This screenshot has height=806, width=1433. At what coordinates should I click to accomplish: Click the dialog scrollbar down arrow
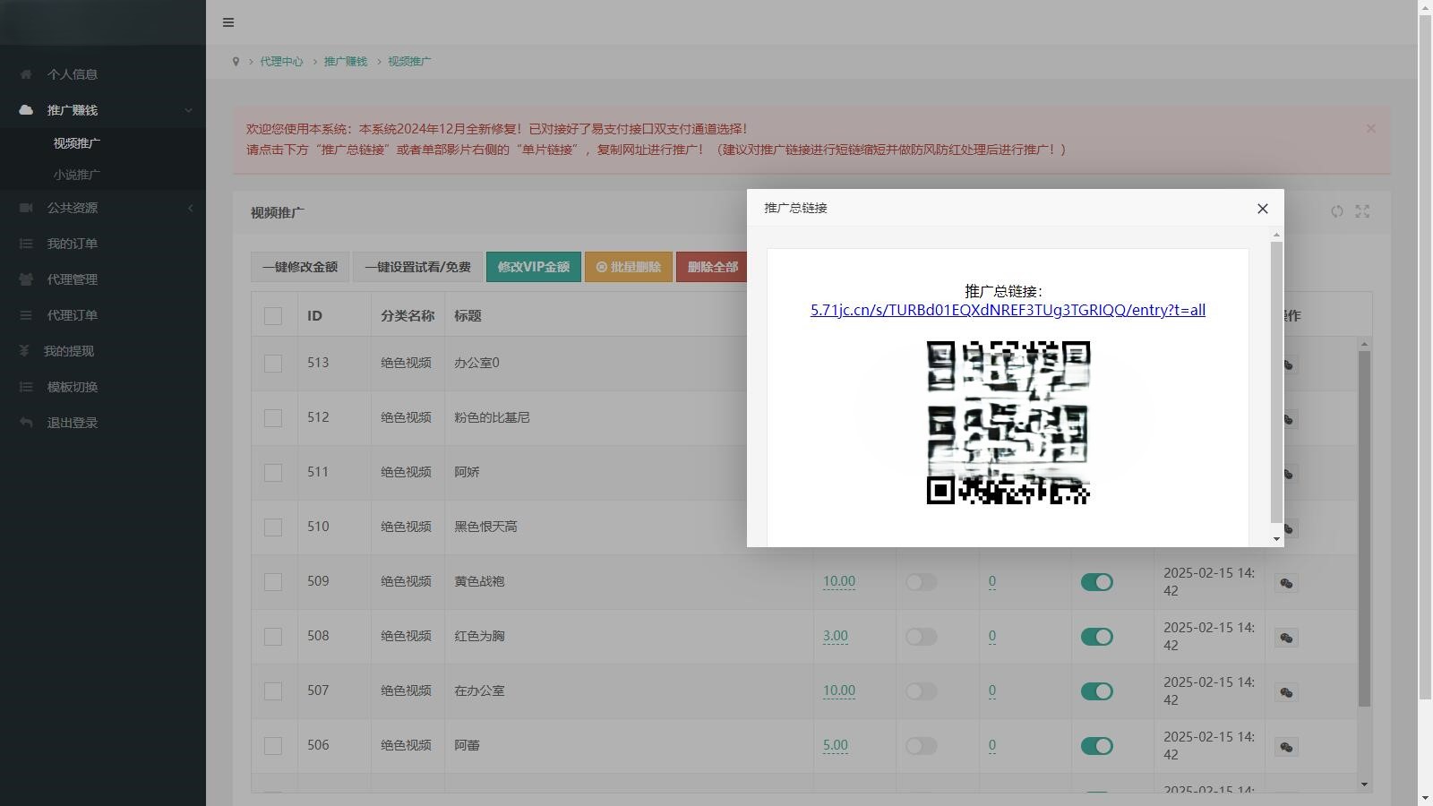(x=1276, y=538)
